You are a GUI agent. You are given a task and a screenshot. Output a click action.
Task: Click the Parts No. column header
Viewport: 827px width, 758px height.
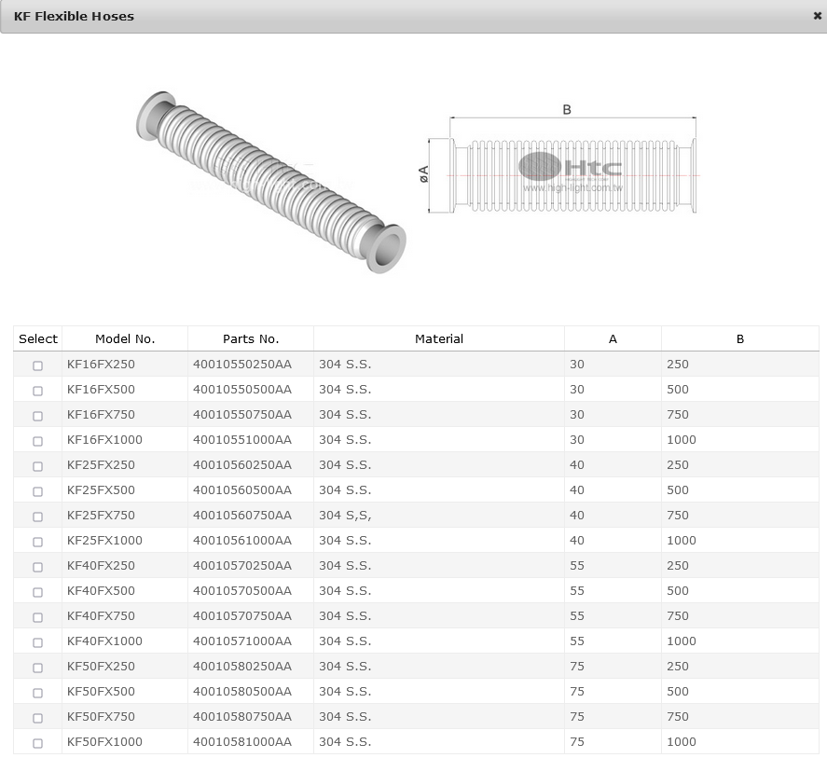[251, 338]
